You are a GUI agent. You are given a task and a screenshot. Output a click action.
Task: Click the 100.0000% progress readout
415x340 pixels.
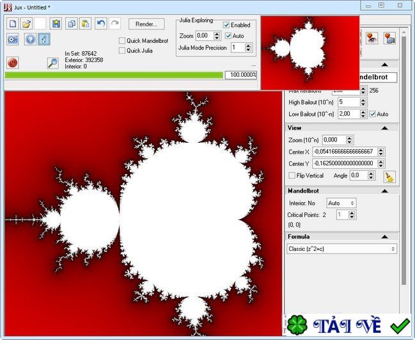pos(241,75)
